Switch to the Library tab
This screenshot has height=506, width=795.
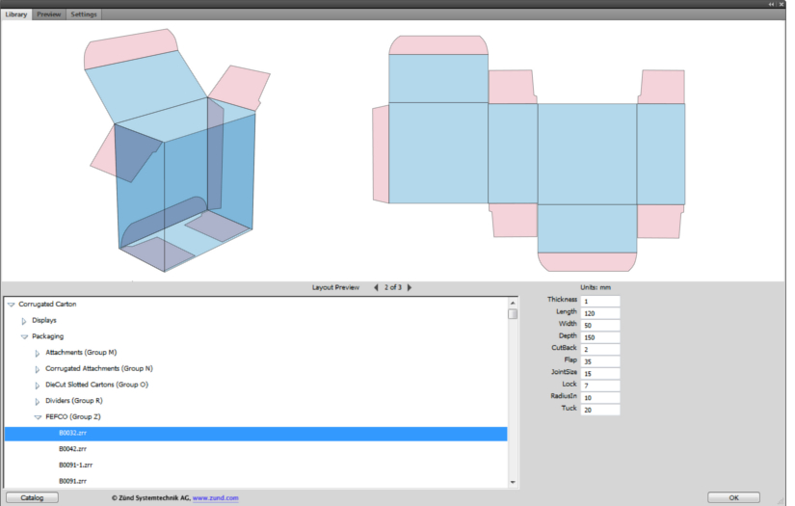(16, 14)
